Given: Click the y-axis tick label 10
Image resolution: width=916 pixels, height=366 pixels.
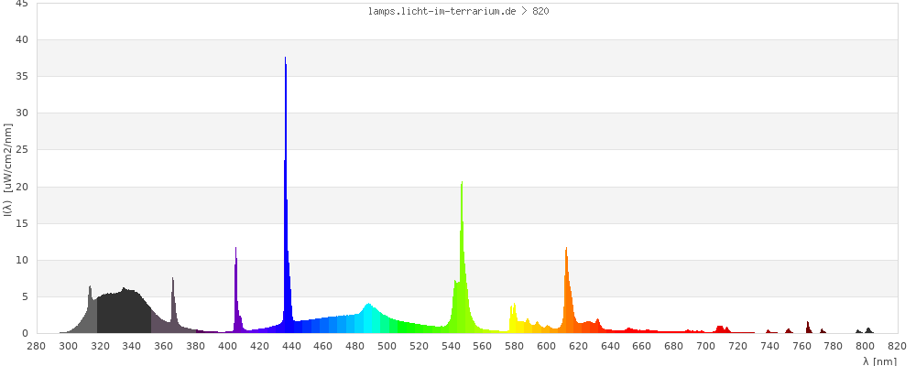Looking at the screenshot, I should (22, 261).
